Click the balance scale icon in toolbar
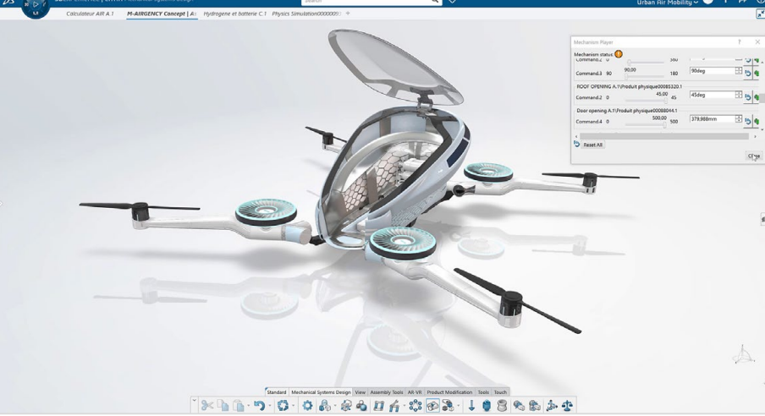 pos(567,405)
